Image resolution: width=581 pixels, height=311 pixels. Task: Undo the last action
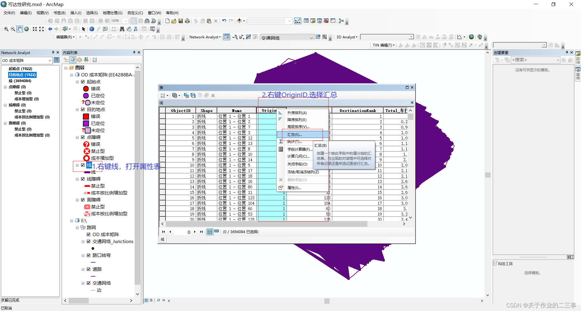224,21
